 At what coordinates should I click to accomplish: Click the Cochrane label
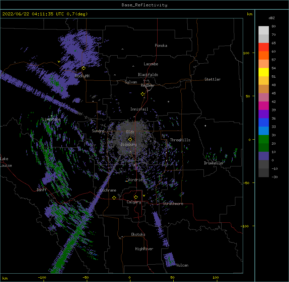[x=108, y=190]
